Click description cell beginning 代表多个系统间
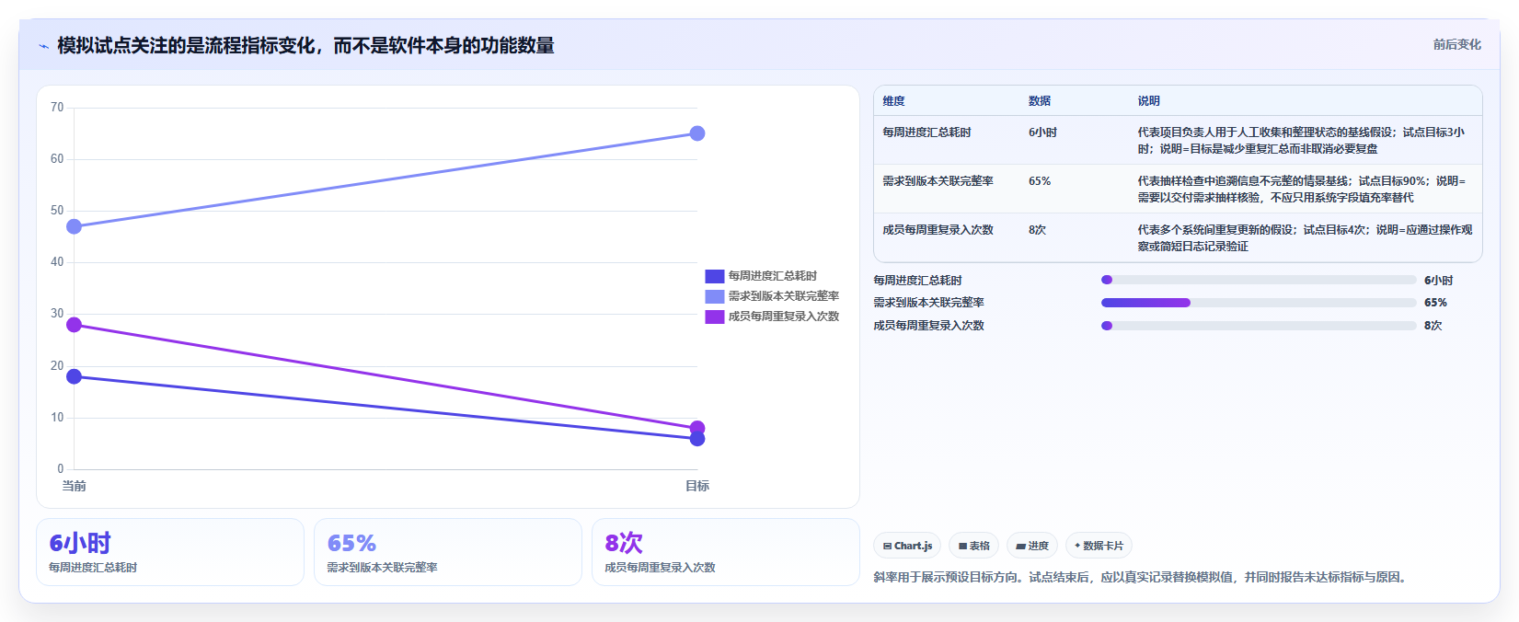 1305,238
